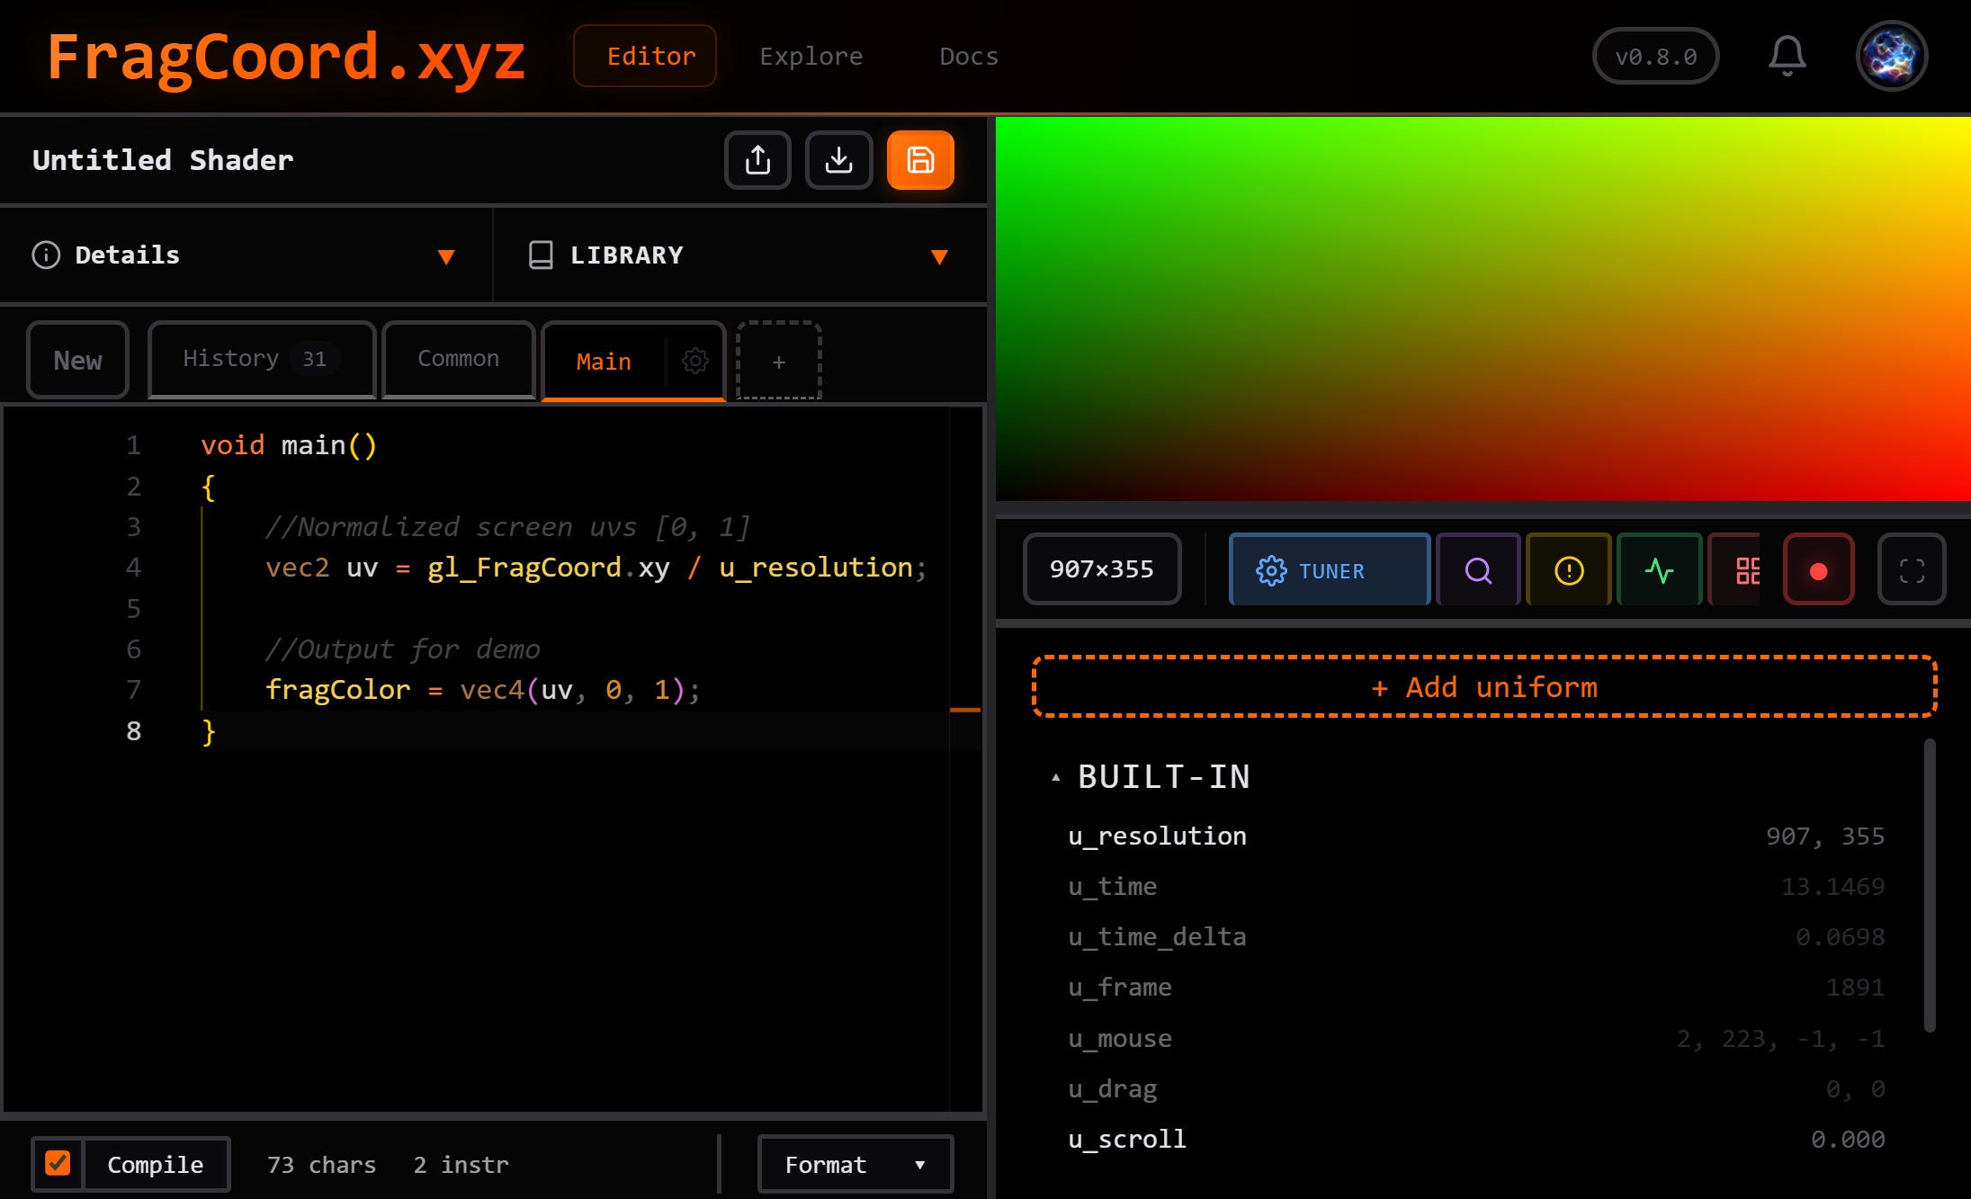Viewport: 1971px width, 1199px height.
Task: Click the orange save shader icon
Action: click(x=919, y=160)
